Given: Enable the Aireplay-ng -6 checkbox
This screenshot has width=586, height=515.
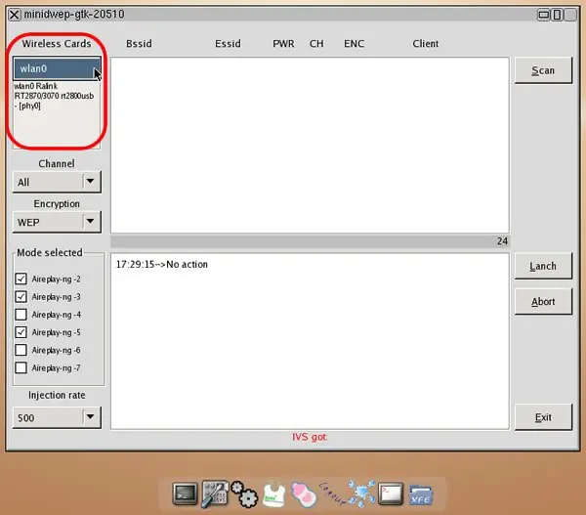Looking at the screenshot, I should tap(21, 350).
